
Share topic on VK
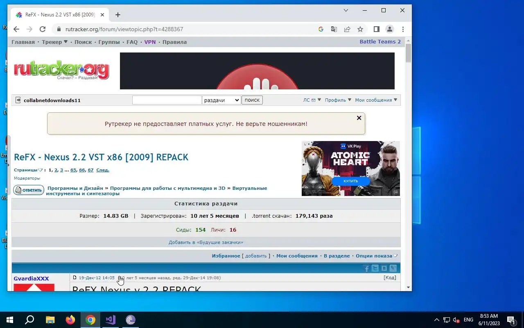point(384,269)
